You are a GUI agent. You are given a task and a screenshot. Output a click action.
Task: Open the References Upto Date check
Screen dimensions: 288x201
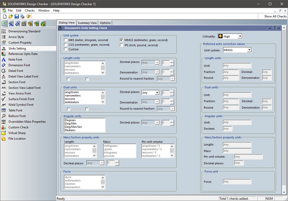(x=23, y=54)
